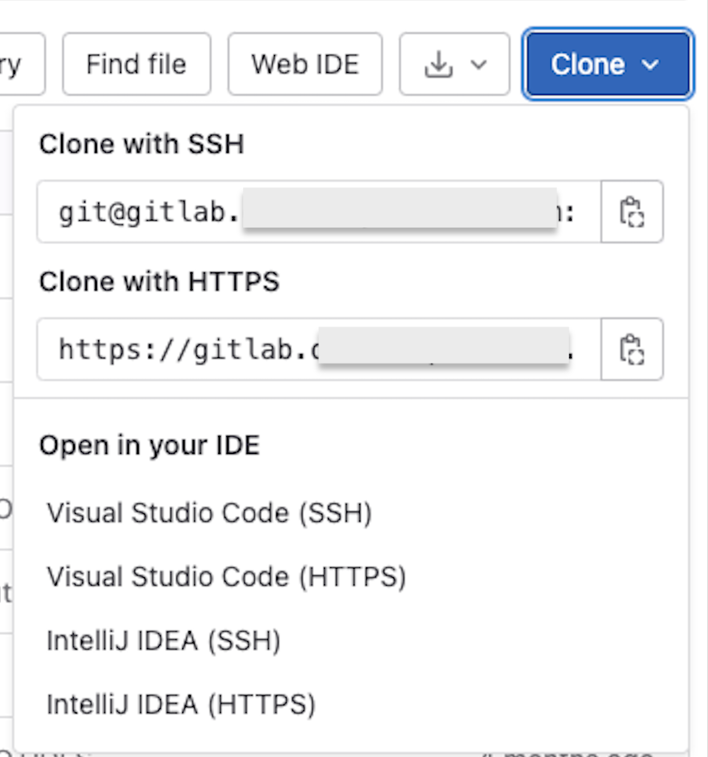Collapse the Clone dropdown via its chevron
The image size is (708, 757).
click(651, 64)
